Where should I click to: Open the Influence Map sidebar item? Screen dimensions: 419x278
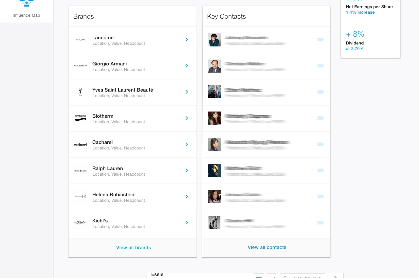[x=26, y=10]
